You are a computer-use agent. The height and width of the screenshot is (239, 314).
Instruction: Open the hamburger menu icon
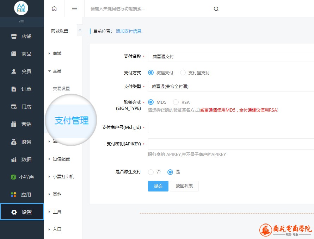click(x=74, y=8)
